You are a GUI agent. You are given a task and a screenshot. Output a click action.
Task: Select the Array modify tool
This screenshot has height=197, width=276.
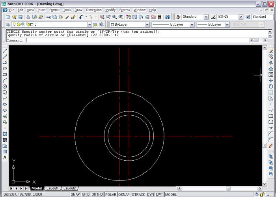[x=271, y=75]
